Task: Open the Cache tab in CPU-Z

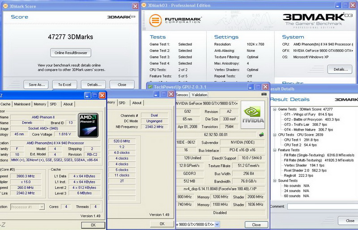Action: pos(5,104)
